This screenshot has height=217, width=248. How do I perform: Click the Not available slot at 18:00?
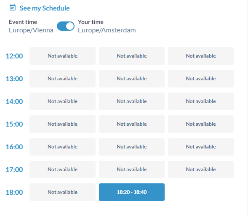click(62, 192)
